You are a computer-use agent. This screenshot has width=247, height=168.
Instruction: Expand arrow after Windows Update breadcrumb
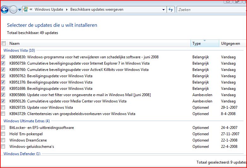click(67, 9)
